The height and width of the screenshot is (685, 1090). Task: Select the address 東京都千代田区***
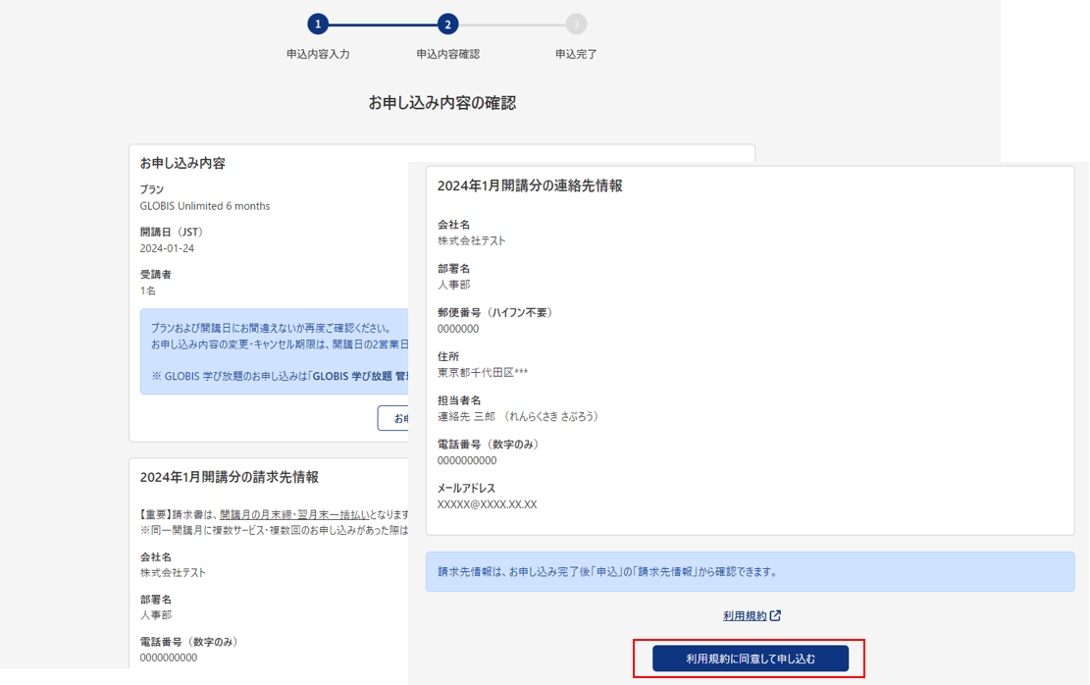483,373
